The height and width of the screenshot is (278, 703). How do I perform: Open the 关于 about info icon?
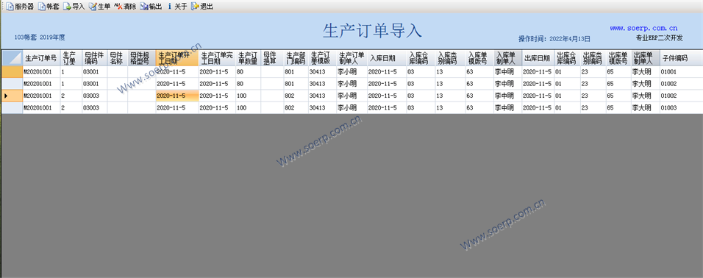point(169,7)
